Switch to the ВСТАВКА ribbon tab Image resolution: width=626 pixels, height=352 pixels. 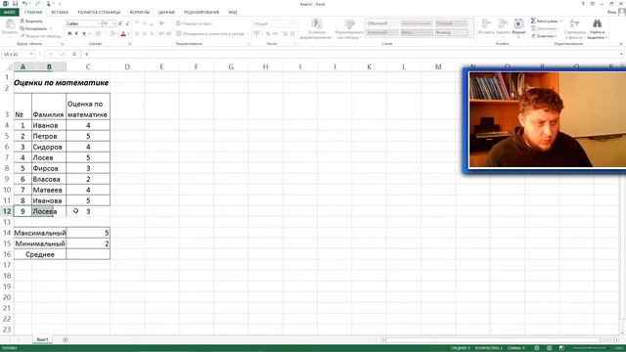tap(60, 12)
